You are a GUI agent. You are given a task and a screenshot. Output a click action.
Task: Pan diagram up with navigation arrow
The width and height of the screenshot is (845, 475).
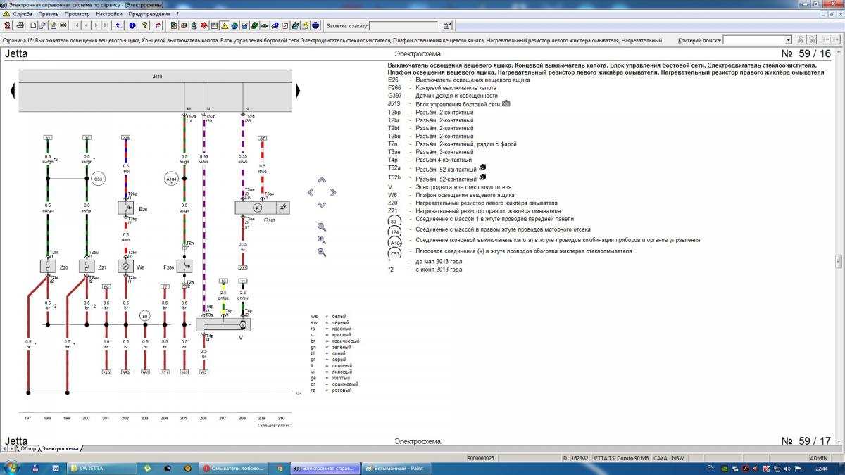coord(322,179)
